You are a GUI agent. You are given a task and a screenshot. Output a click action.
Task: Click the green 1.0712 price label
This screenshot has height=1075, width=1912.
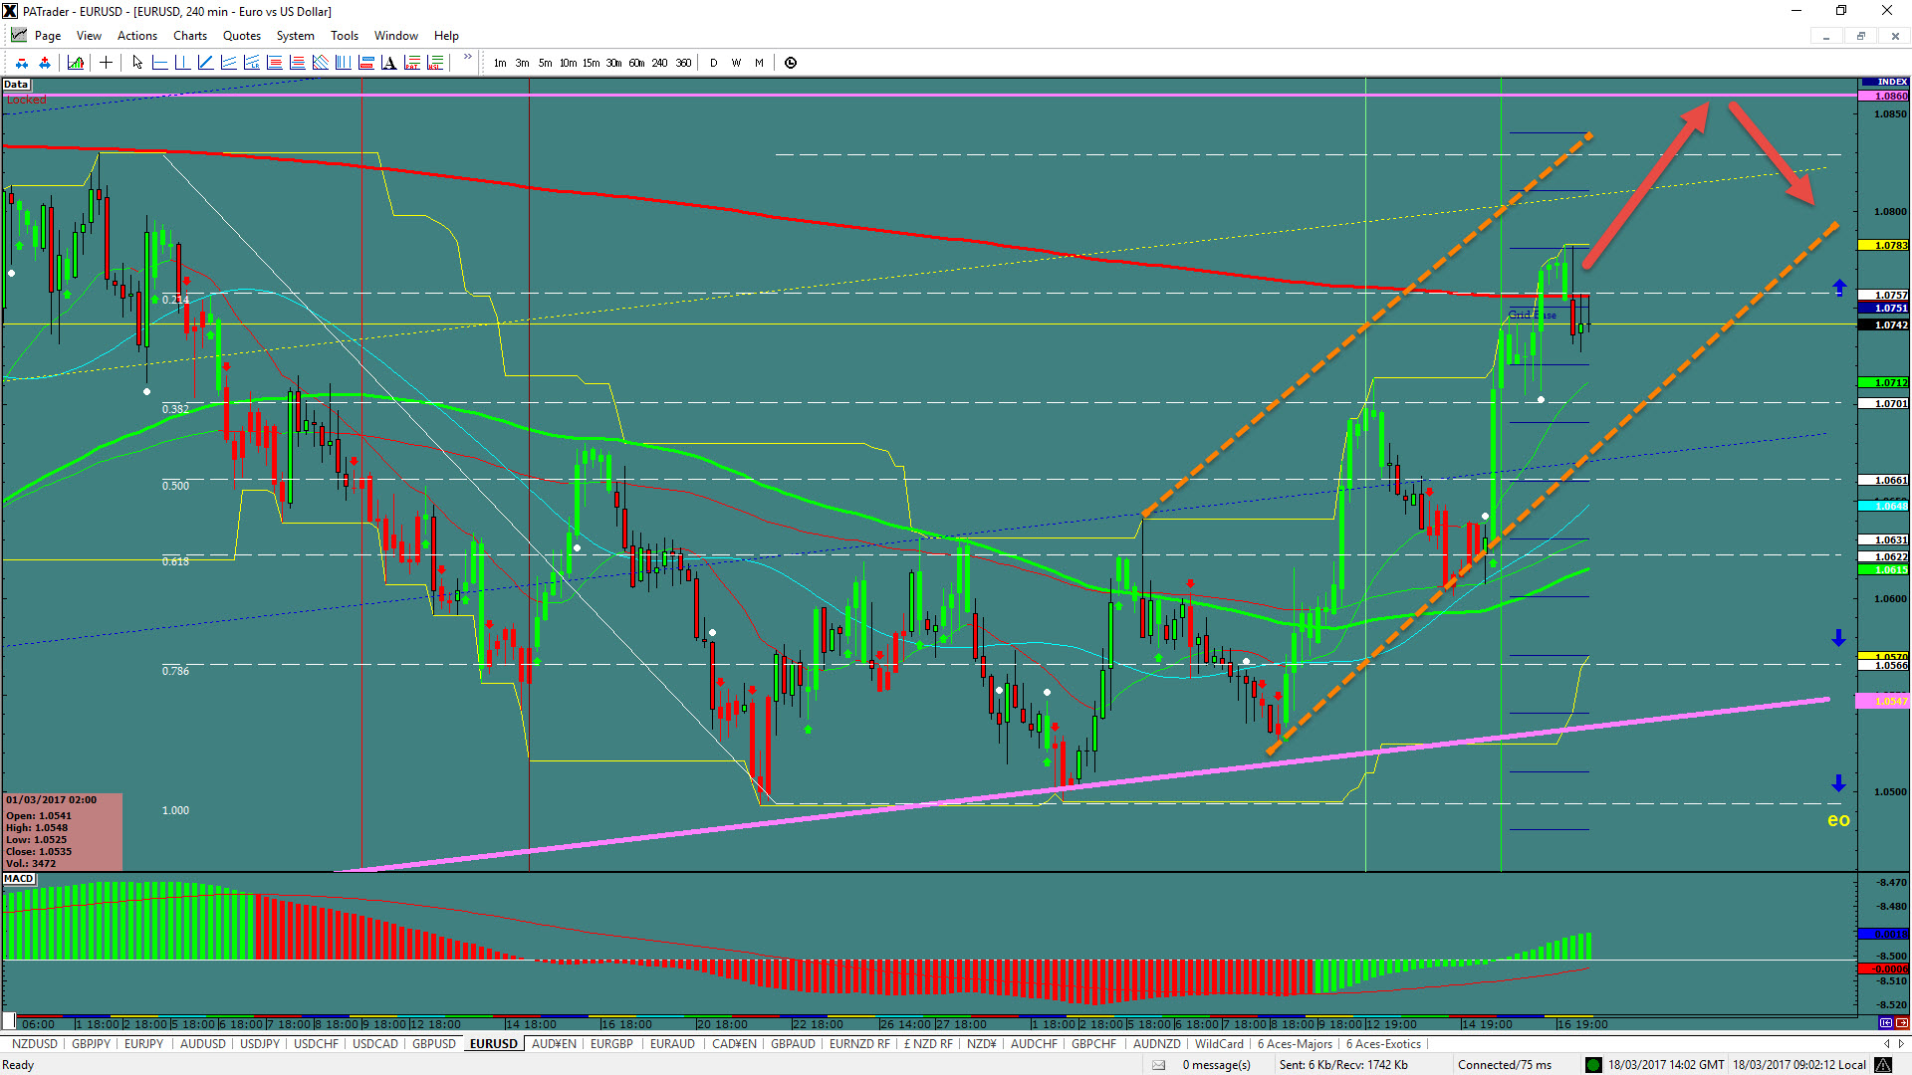(x=1884, y=383)
